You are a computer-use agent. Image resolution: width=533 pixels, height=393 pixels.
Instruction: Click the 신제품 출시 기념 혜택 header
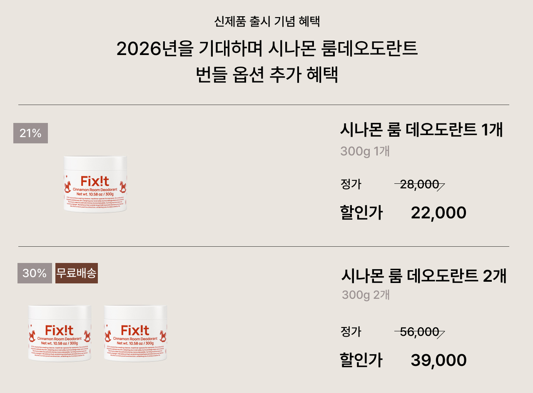[x=267, y=21]
